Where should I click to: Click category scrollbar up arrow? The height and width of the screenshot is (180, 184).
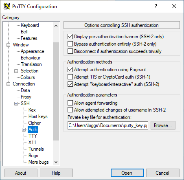point(56,26)
